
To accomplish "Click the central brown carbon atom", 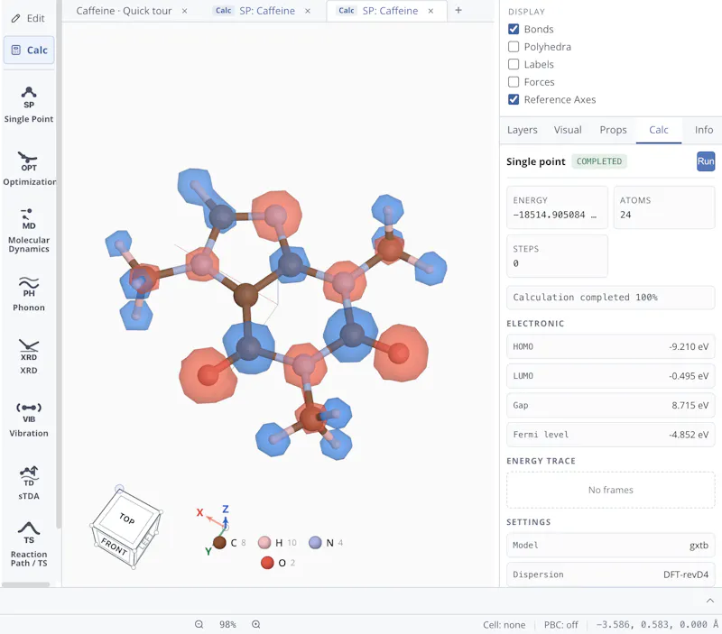I will pyautogui.click(x=245, y=296).
